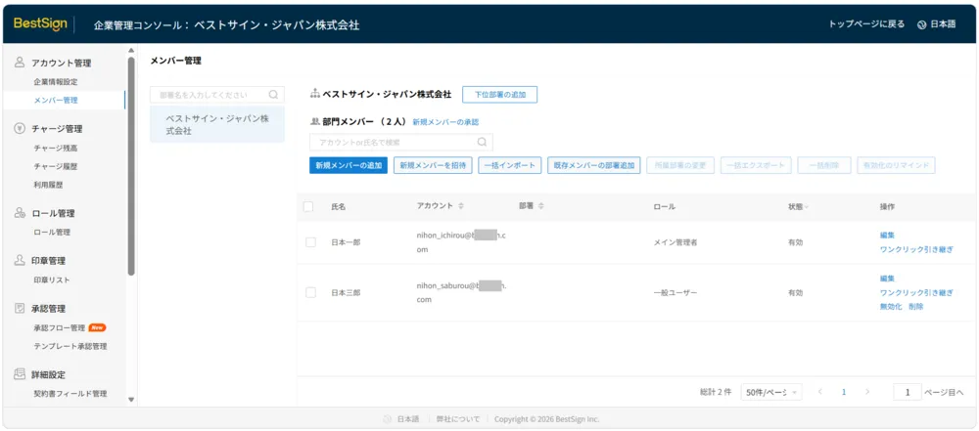The width and height of the screenshot is (979, 431).
Task: Click the 新規メンバーの承認 link
Action: point(445,122)
